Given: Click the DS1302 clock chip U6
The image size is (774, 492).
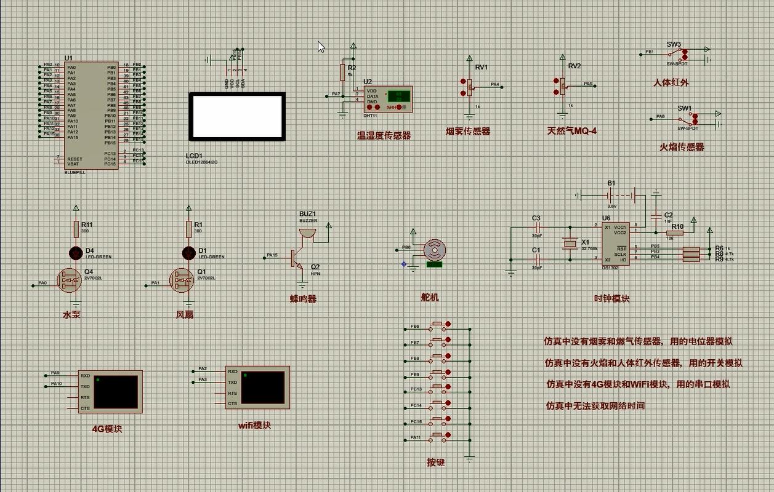Looking at the screenshot, I should [615, 244].
